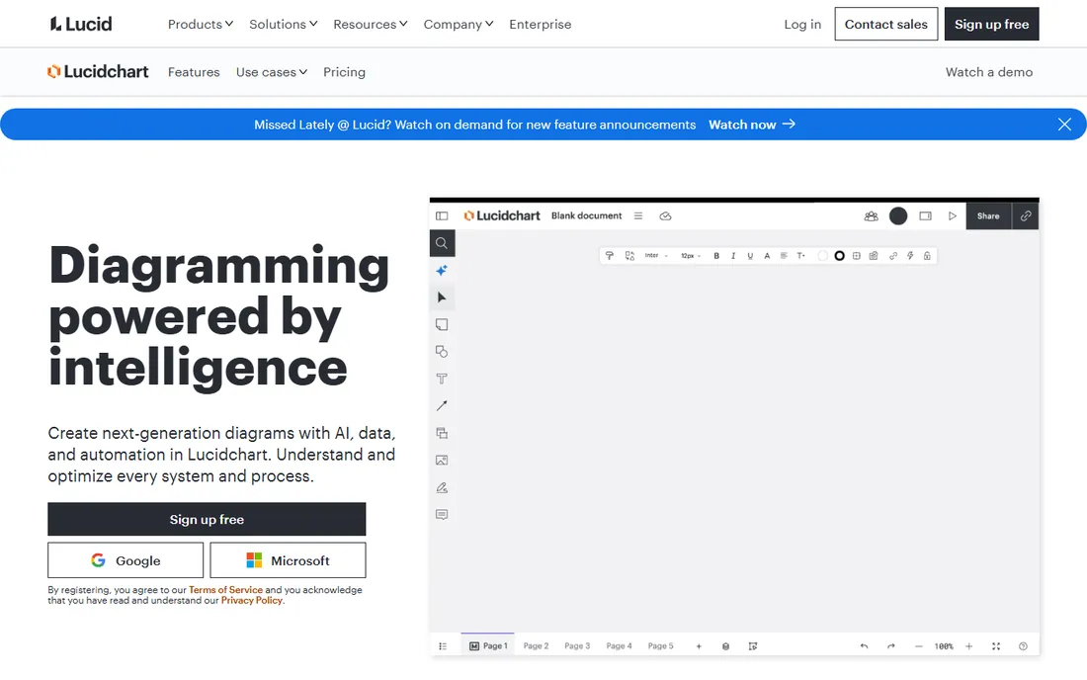Expand the Use cases menu
The image size is (1087, 680).
tap(271, 72)
